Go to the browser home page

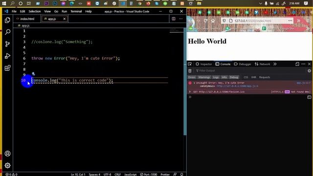tap(213, 21)
